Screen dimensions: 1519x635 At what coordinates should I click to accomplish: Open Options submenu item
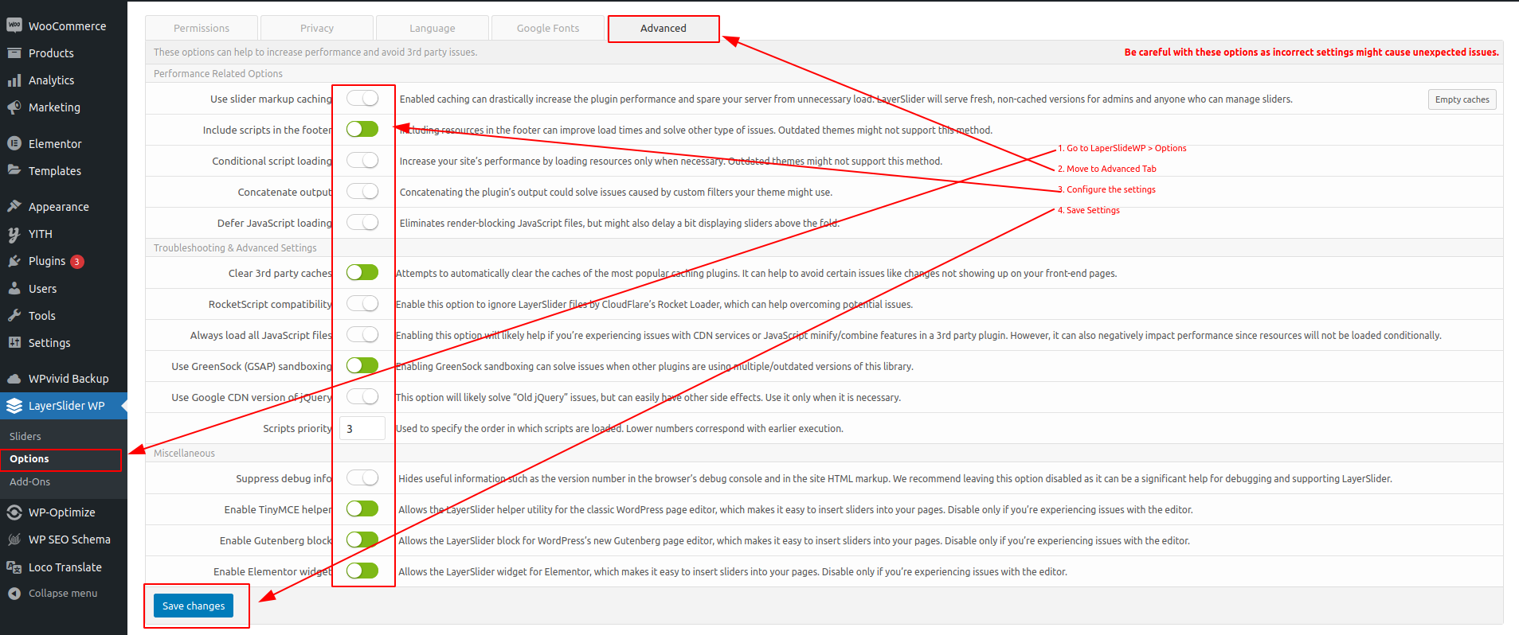29,459
